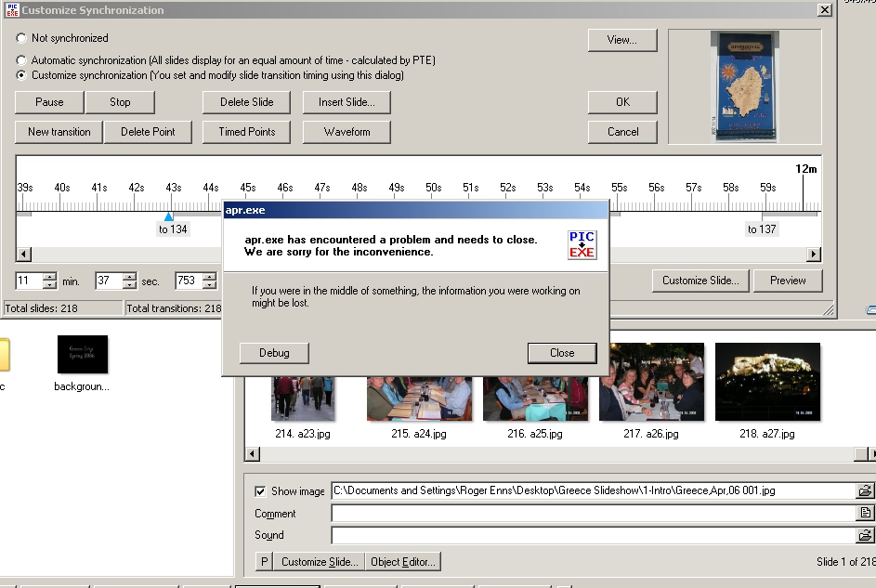Decrease seconds value with down arrow
Image resolution: width=876 pixels, height=588 pixels.
pyautogui.click(x=130, y=285)
